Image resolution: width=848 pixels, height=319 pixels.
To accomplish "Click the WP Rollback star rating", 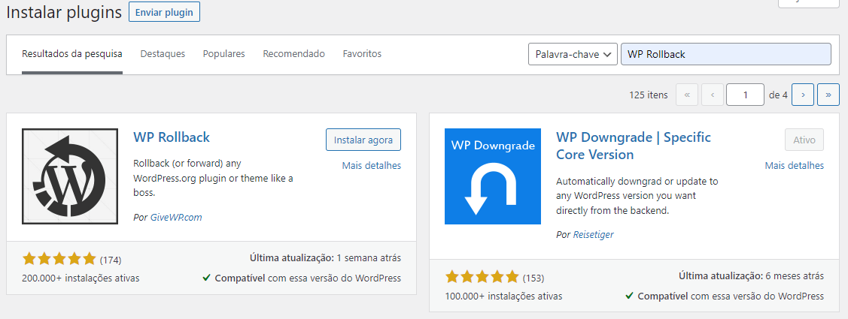I will click(x=59, y=260).
